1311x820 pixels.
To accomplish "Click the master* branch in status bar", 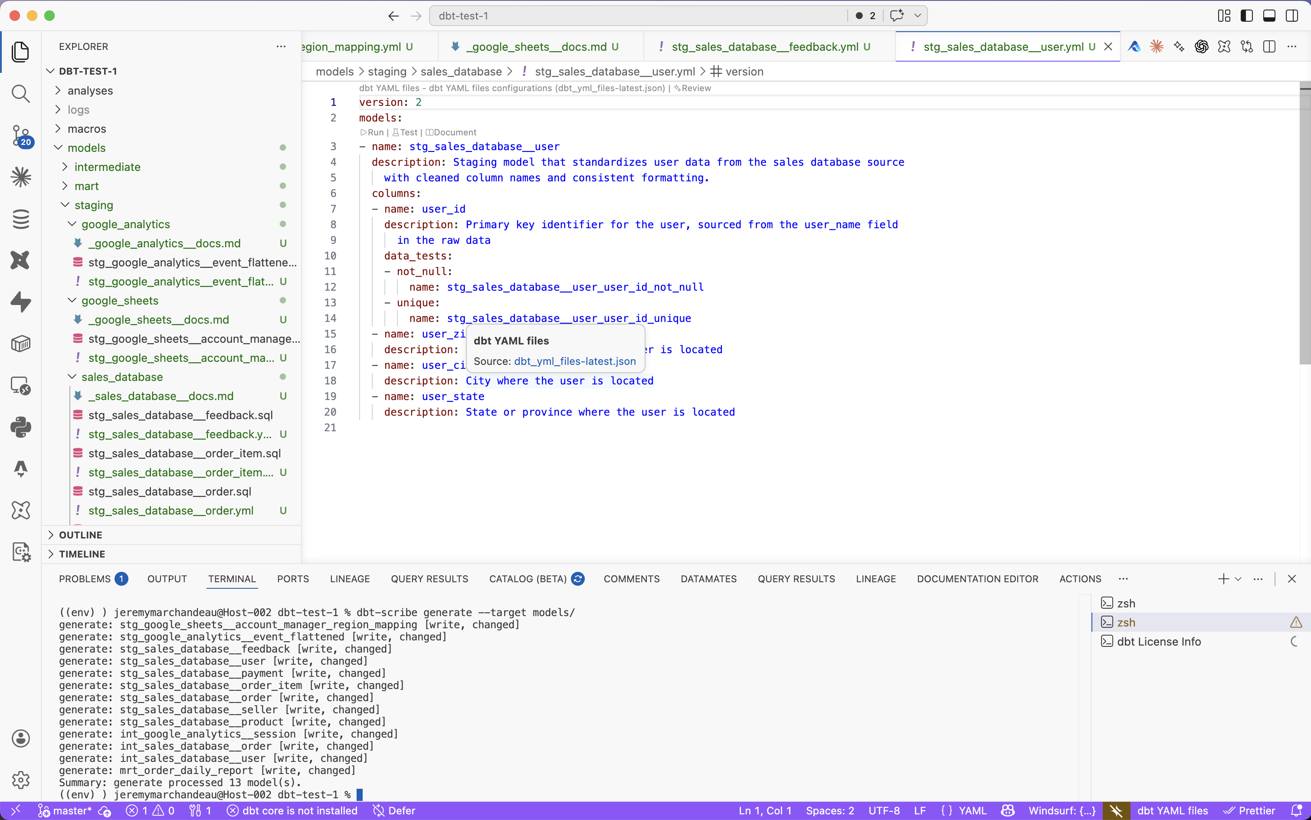I will click(x=65, y=810).
